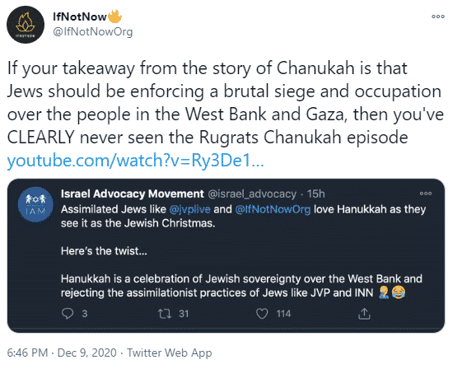Open the main tweet's three-dot menu
The image size is (453, 369).
438,16
